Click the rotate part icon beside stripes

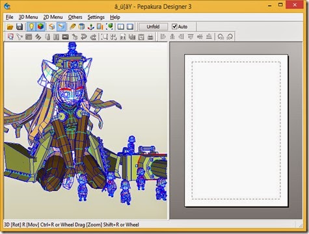(x=47, y=37)
